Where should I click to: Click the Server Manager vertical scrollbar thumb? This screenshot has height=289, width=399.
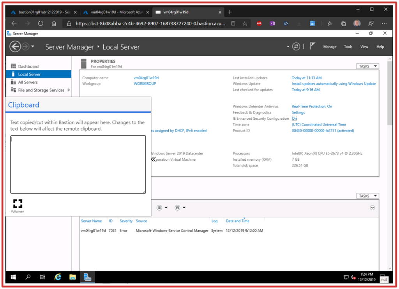point(390,93)
